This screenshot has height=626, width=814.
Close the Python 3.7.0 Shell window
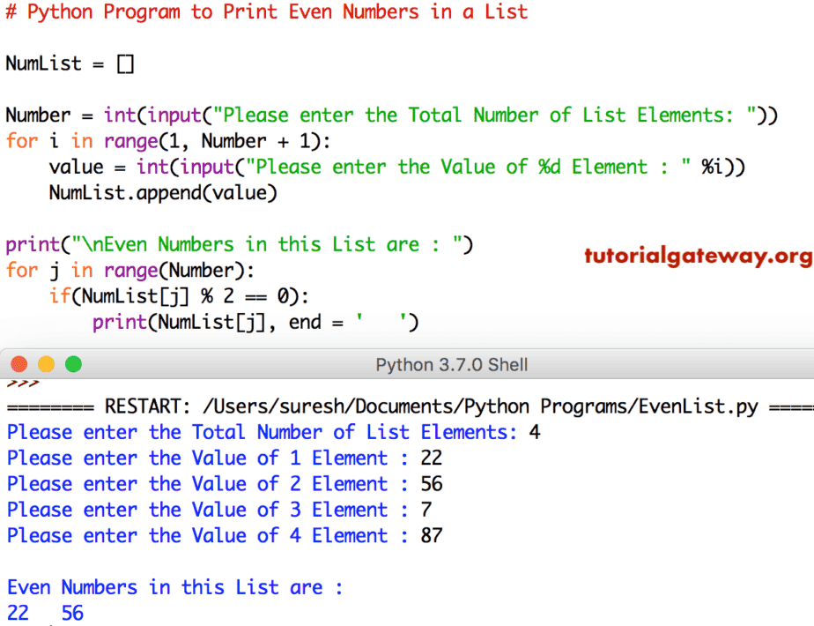[x=19, y=363]
